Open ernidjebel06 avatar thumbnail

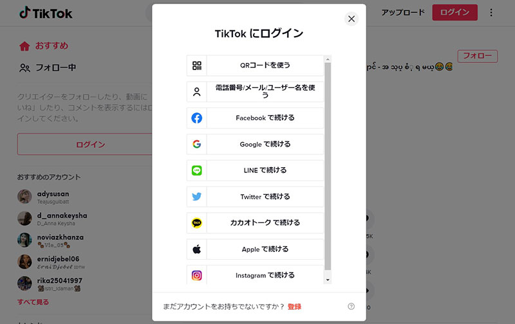24,262
